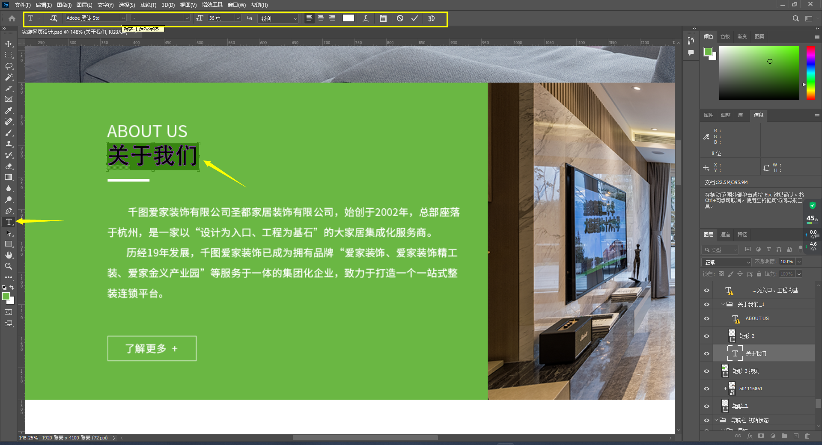Left align the text

(309, 18)
